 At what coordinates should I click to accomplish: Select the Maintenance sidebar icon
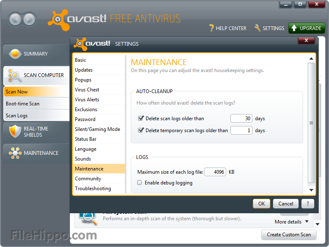[x=15, y=153]
